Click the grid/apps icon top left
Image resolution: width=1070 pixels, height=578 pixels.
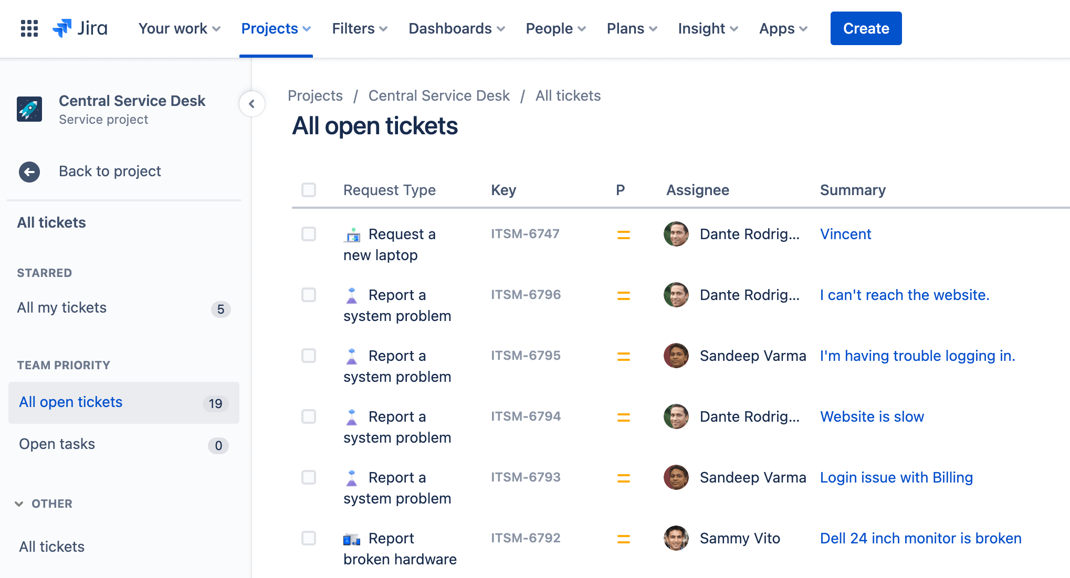pos(28,28)
